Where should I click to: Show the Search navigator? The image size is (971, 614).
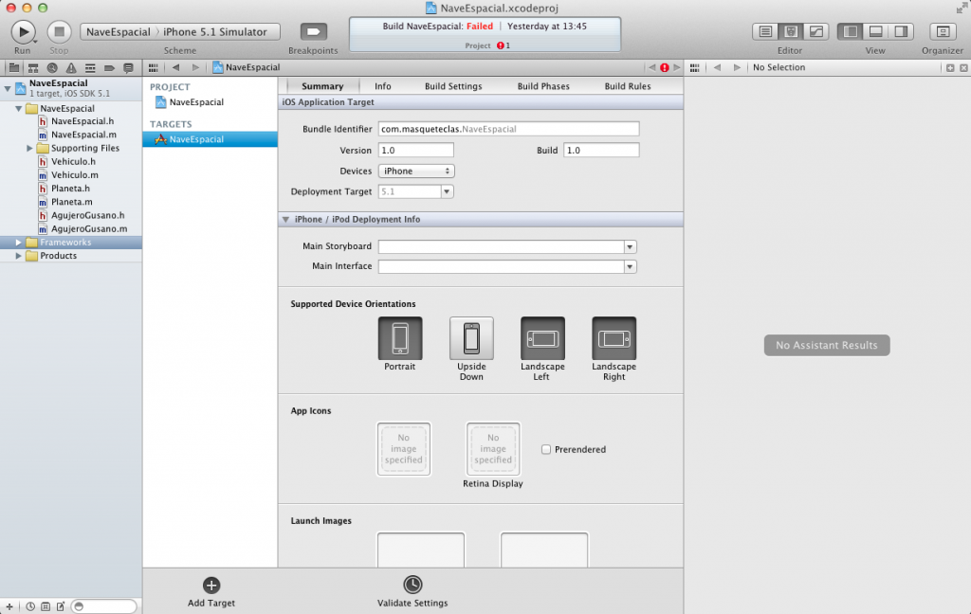pyautogui.click(x=52, y=67)
